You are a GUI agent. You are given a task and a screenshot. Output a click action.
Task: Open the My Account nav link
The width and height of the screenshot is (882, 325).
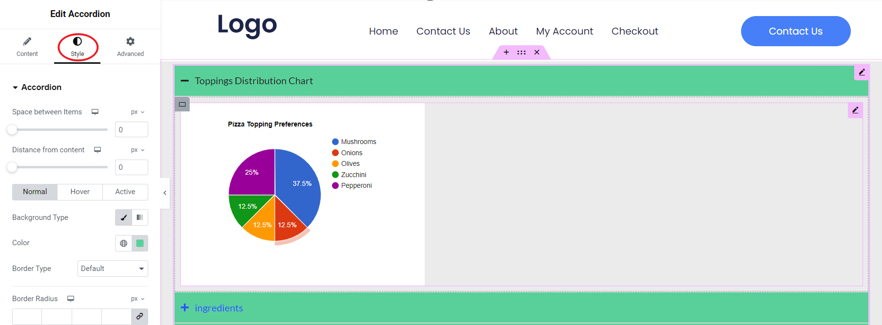[x=564, y=31]
